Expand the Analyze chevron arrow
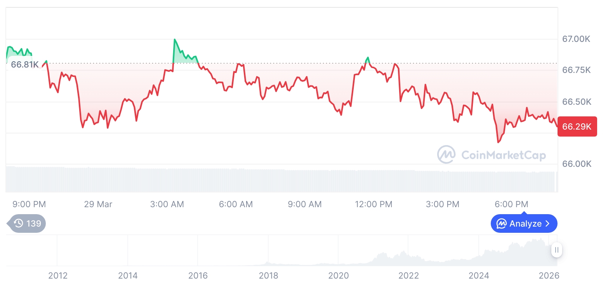Image resolution: width=608 pixels, height=284 pixels. pos(547,223)
